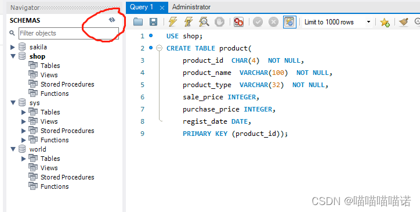This screenshot has width=420, height=212.
Task: Switch to the Administrator tab
Action: point(191,7)
